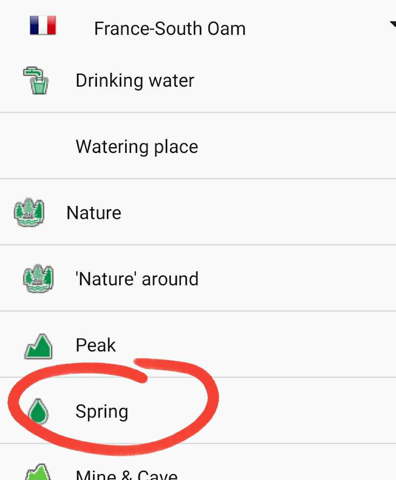
Task: Choose the Watering place entry
Action: [137, 147]
